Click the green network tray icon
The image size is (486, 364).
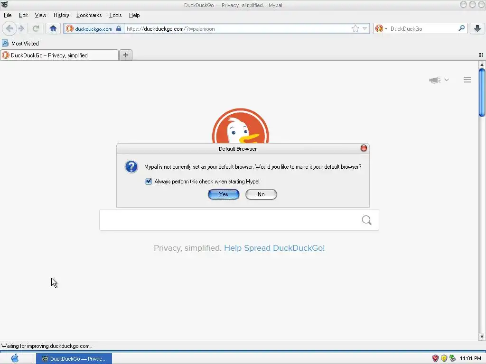(452, 358)
